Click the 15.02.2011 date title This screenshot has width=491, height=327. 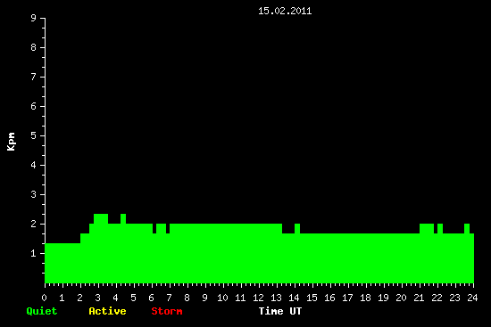pyautogui.click(x=285, y=11)
